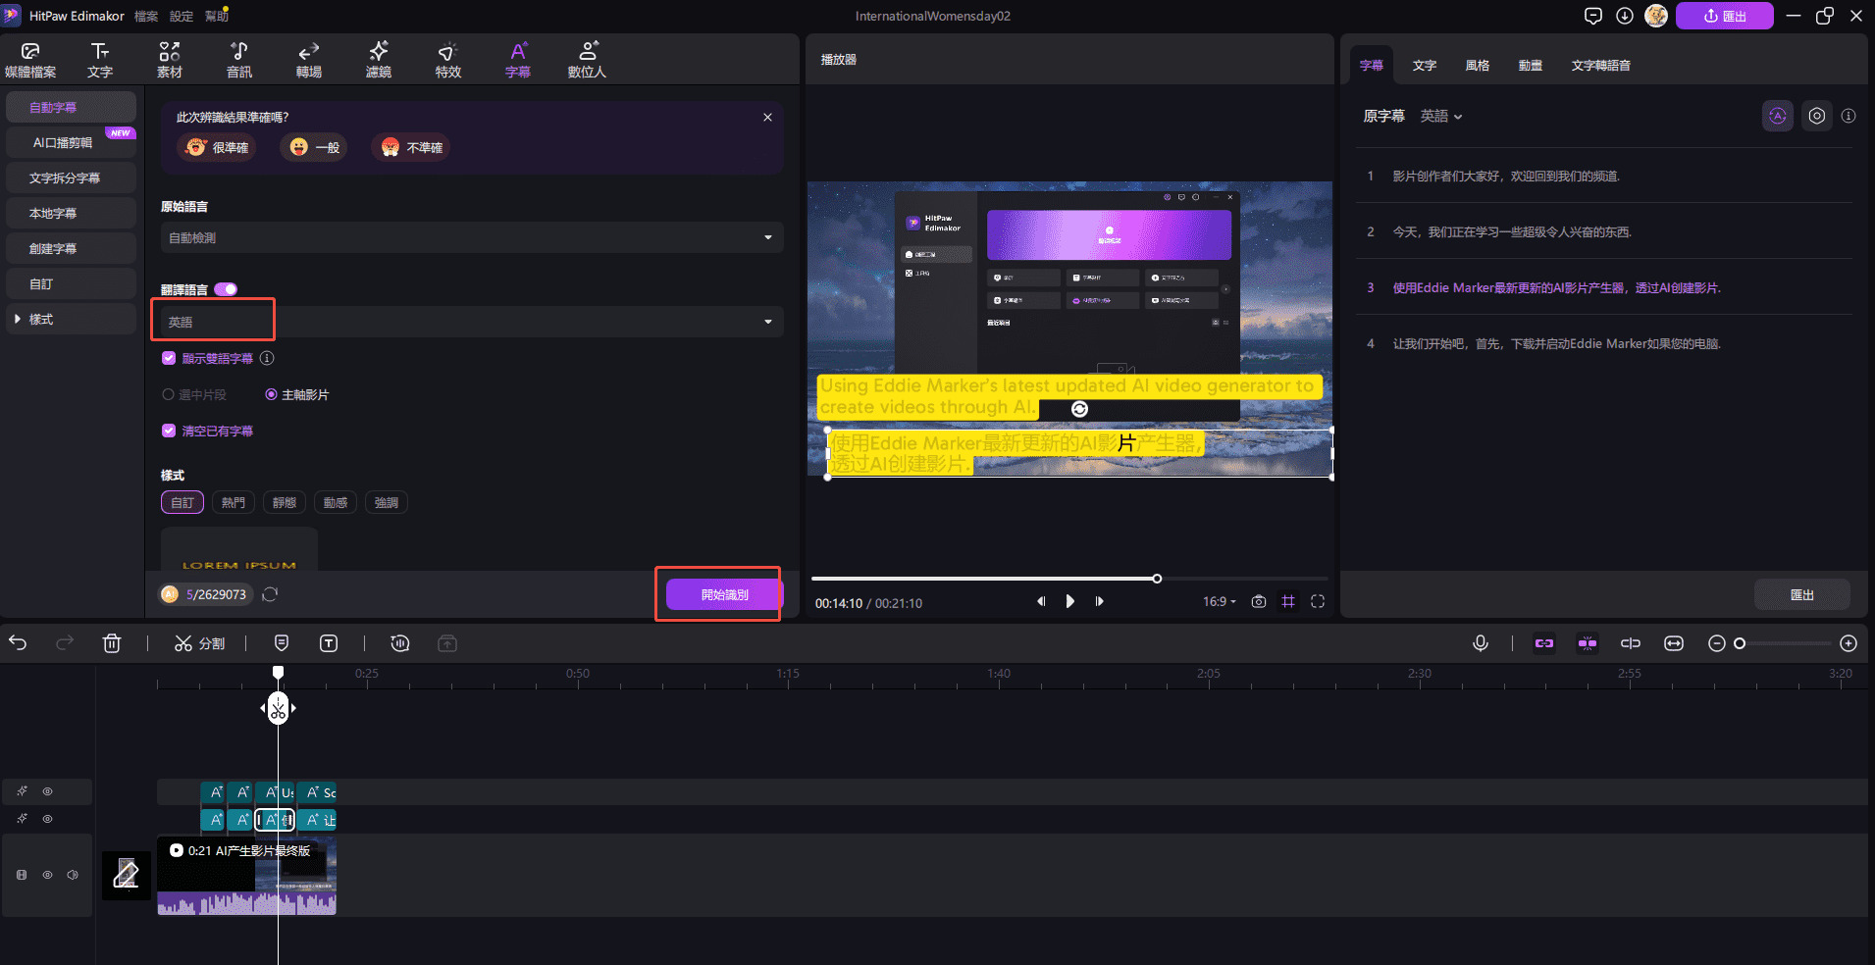
Task: Click the microphone voiceover icon
Action: (1481, 643)
